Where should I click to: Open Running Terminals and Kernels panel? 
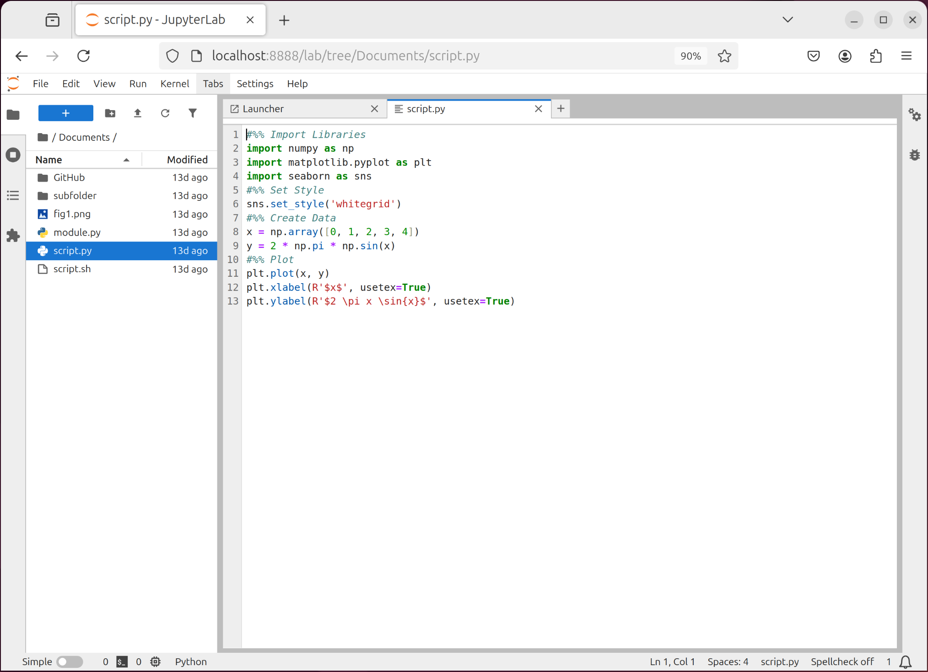[13, 155]
